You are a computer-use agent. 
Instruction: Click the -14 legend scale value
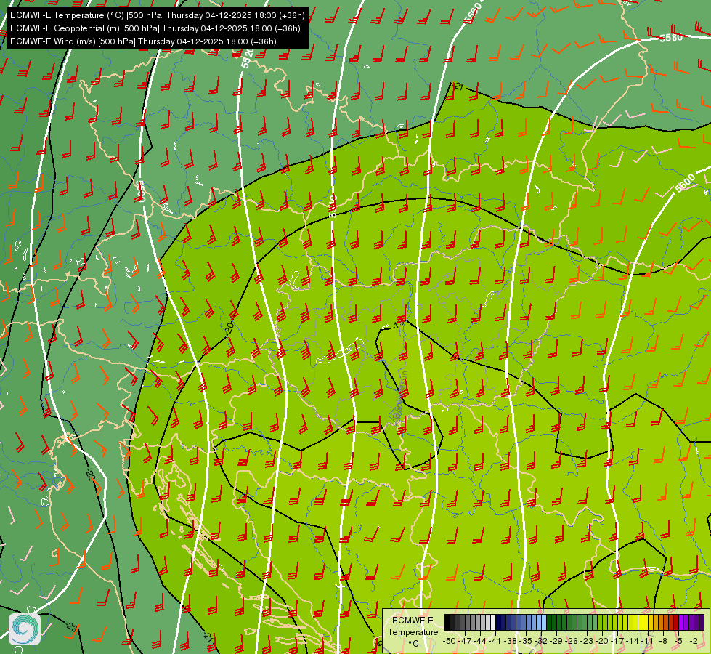point(633,641)
